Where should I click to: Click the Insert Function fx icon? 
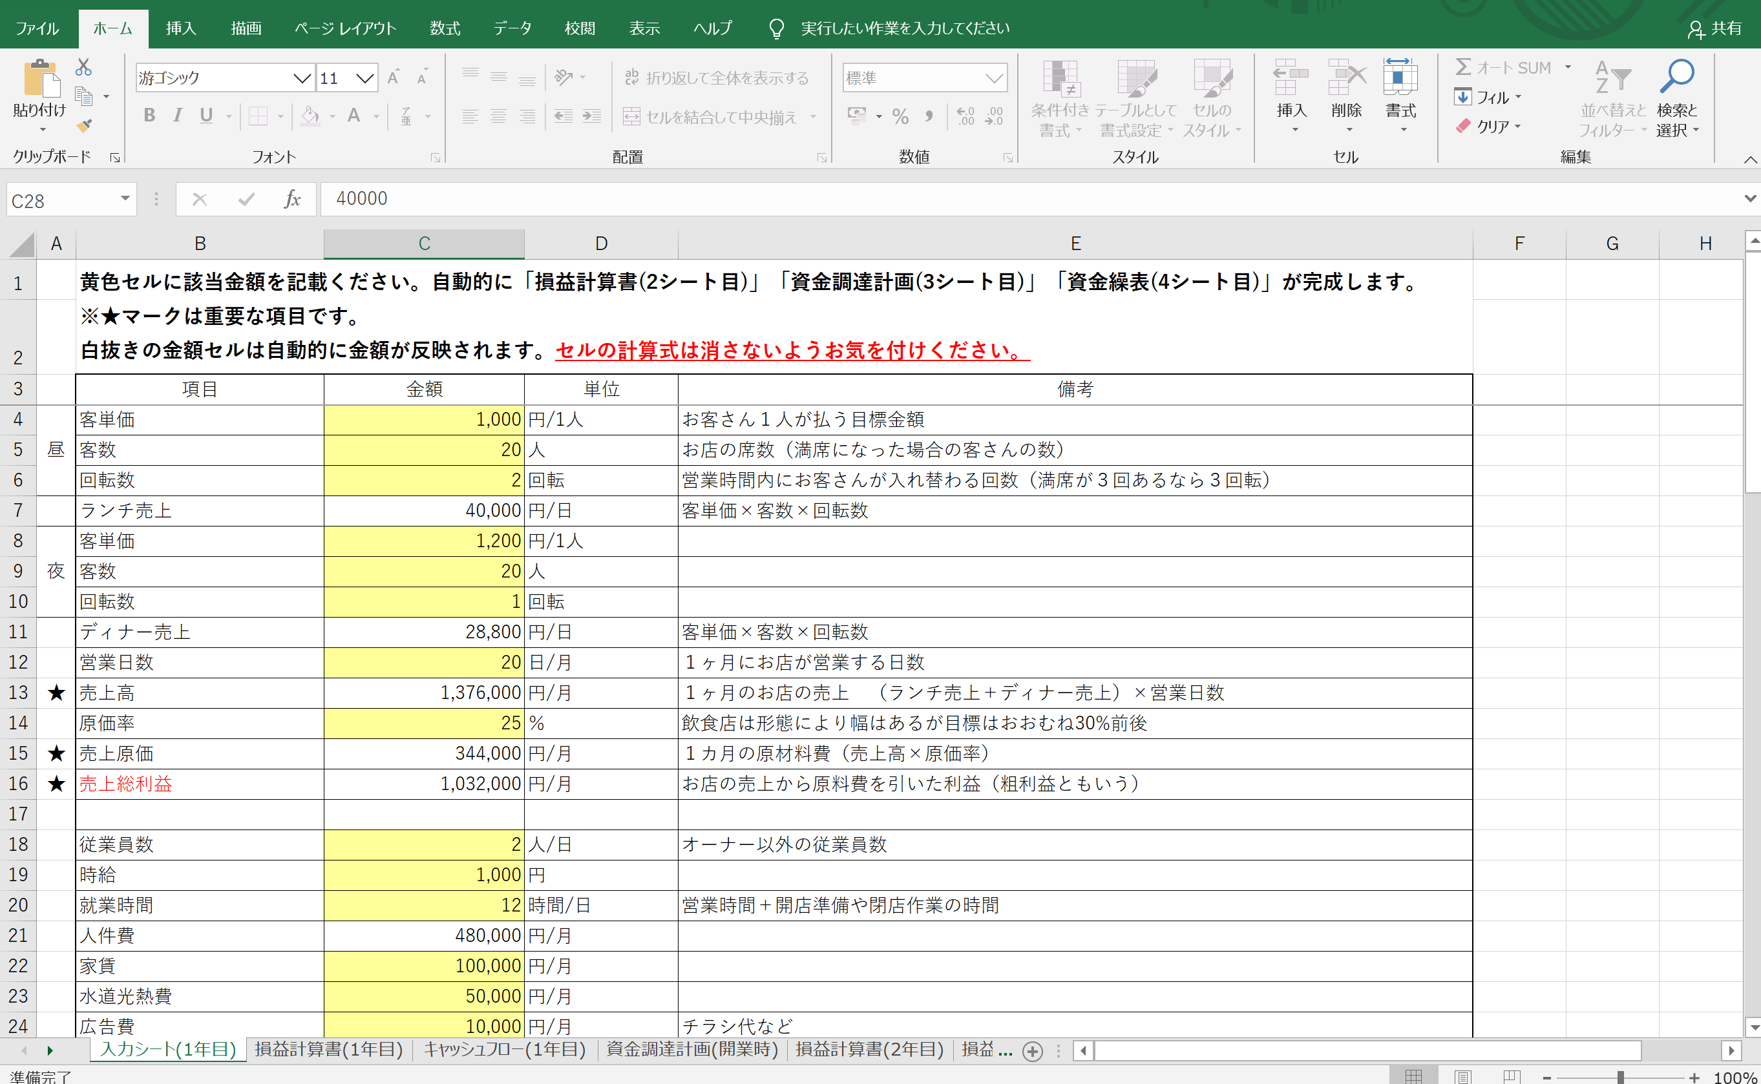click(x=292, y=200)
